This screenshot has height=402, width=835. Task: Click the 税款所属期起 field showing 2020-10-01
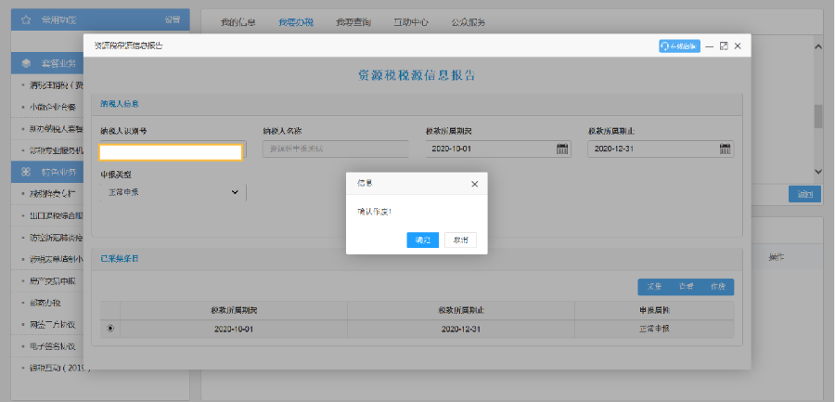pyautogui.click(x=498, y=149)
